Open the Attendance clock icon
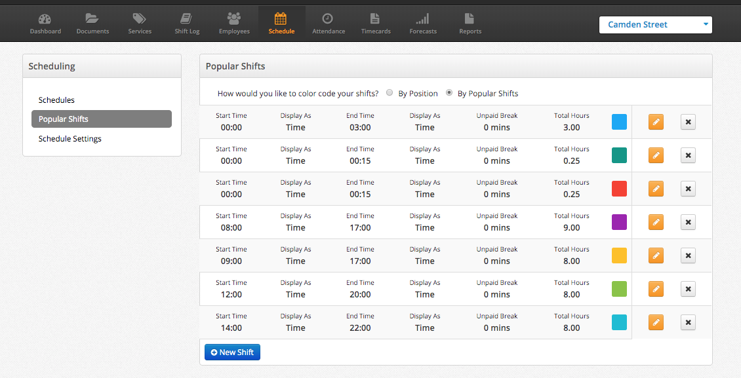This screenshot has width=741, height=378. pos(328,19)
